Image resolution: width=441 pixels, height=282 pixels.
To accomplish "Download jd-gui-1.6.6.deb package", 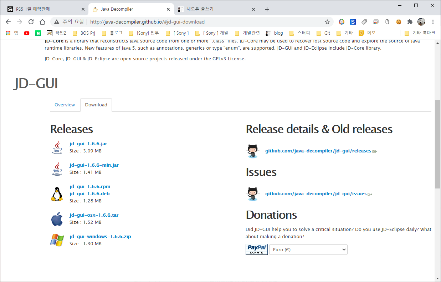I will click(x=89, y=194).
